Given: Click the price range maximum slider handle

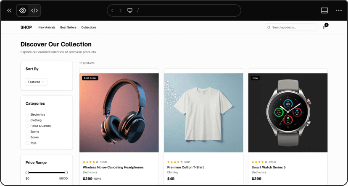Looking at the screenshot, I should click(x=66, y=172).
